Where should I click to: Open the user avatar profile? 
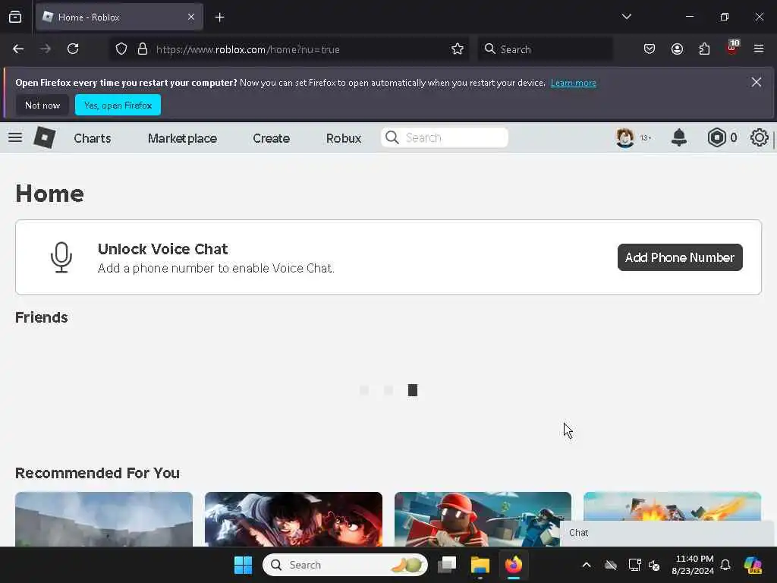625,137
